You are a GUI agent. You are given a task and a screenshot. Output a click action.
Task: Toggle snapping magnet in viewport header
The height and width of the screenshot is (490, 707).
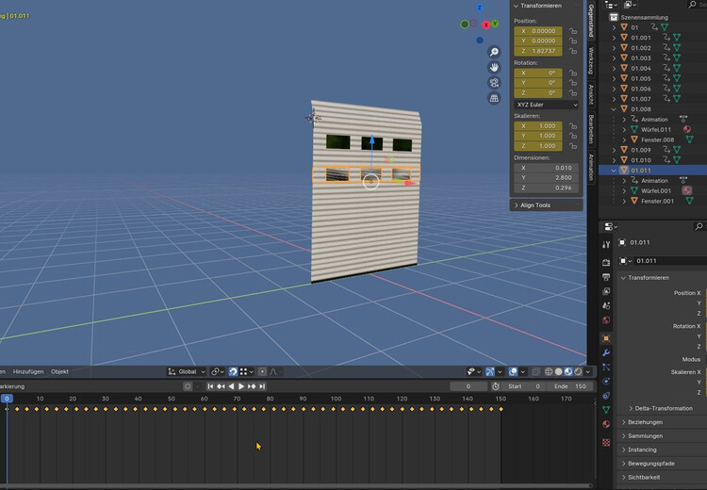coord(233,371)
